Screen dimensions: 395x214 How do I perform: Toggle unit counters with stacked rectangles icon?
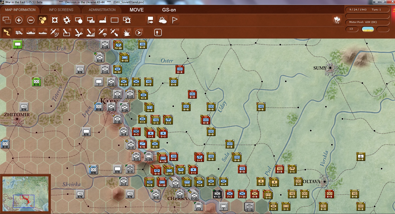tap(7, 20)
